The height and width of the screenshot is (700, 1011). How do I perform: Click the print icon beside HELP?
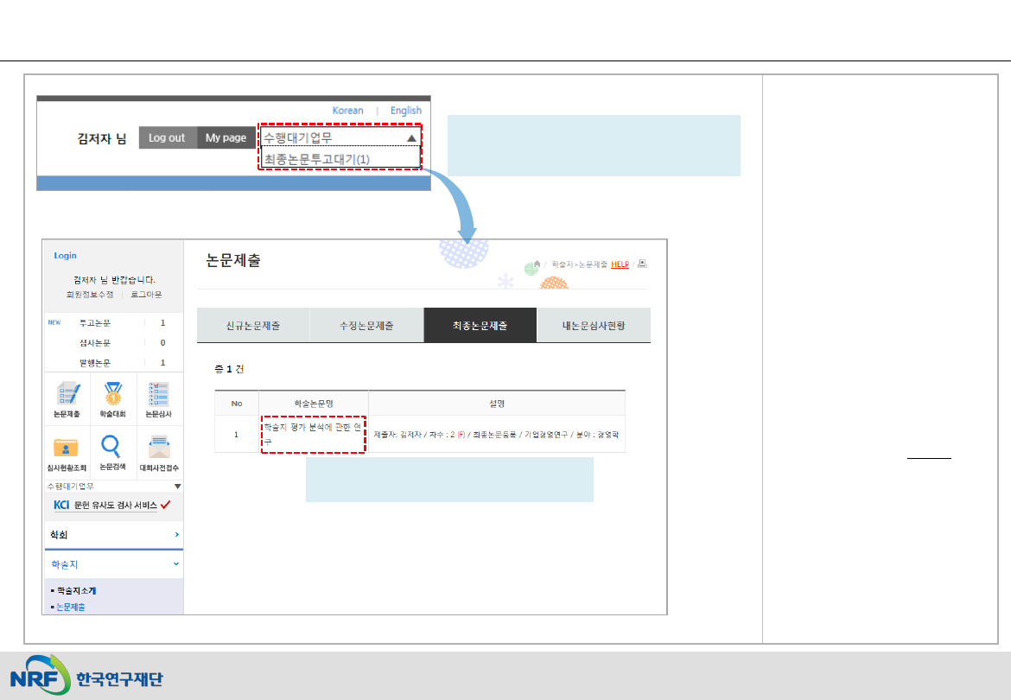tap(641, 264)
